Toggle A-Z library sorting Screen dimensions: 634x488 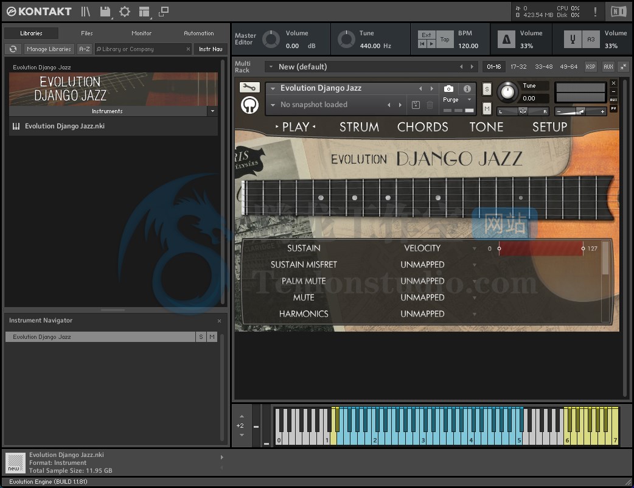[85, 49]
